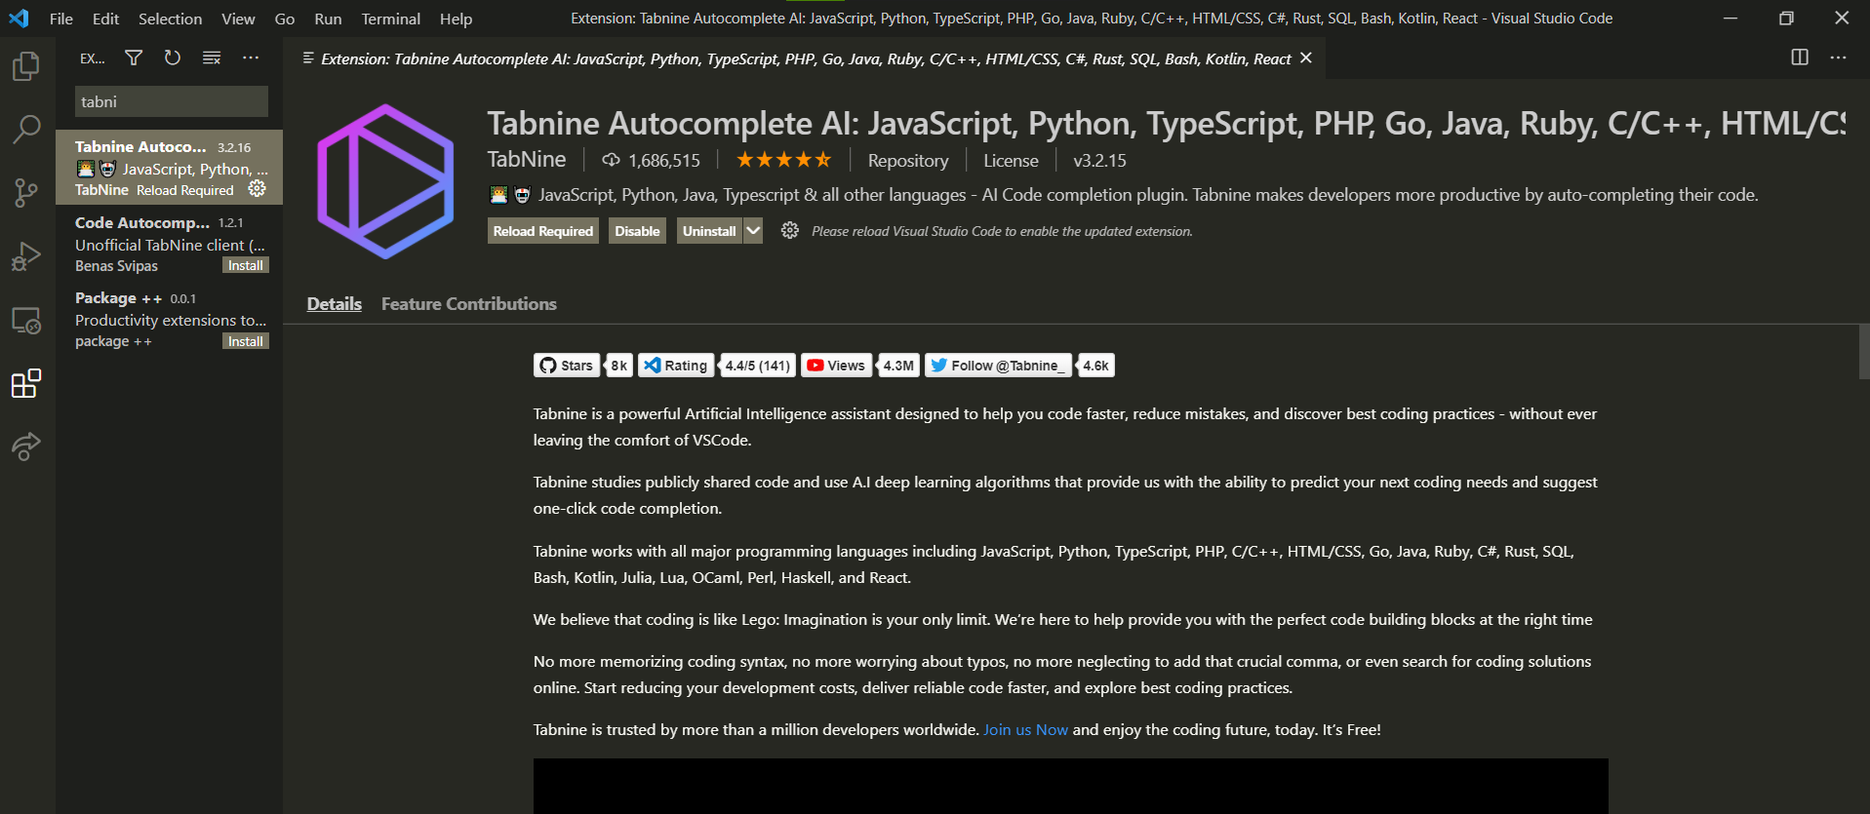This screenshot has width=1870, height=814.
Task: Open the Go menu
Action: (x=285, y=19)
